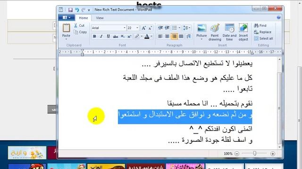Screen dimensions: 302x169
Task: Center align the text
Action: pos(167,37)
